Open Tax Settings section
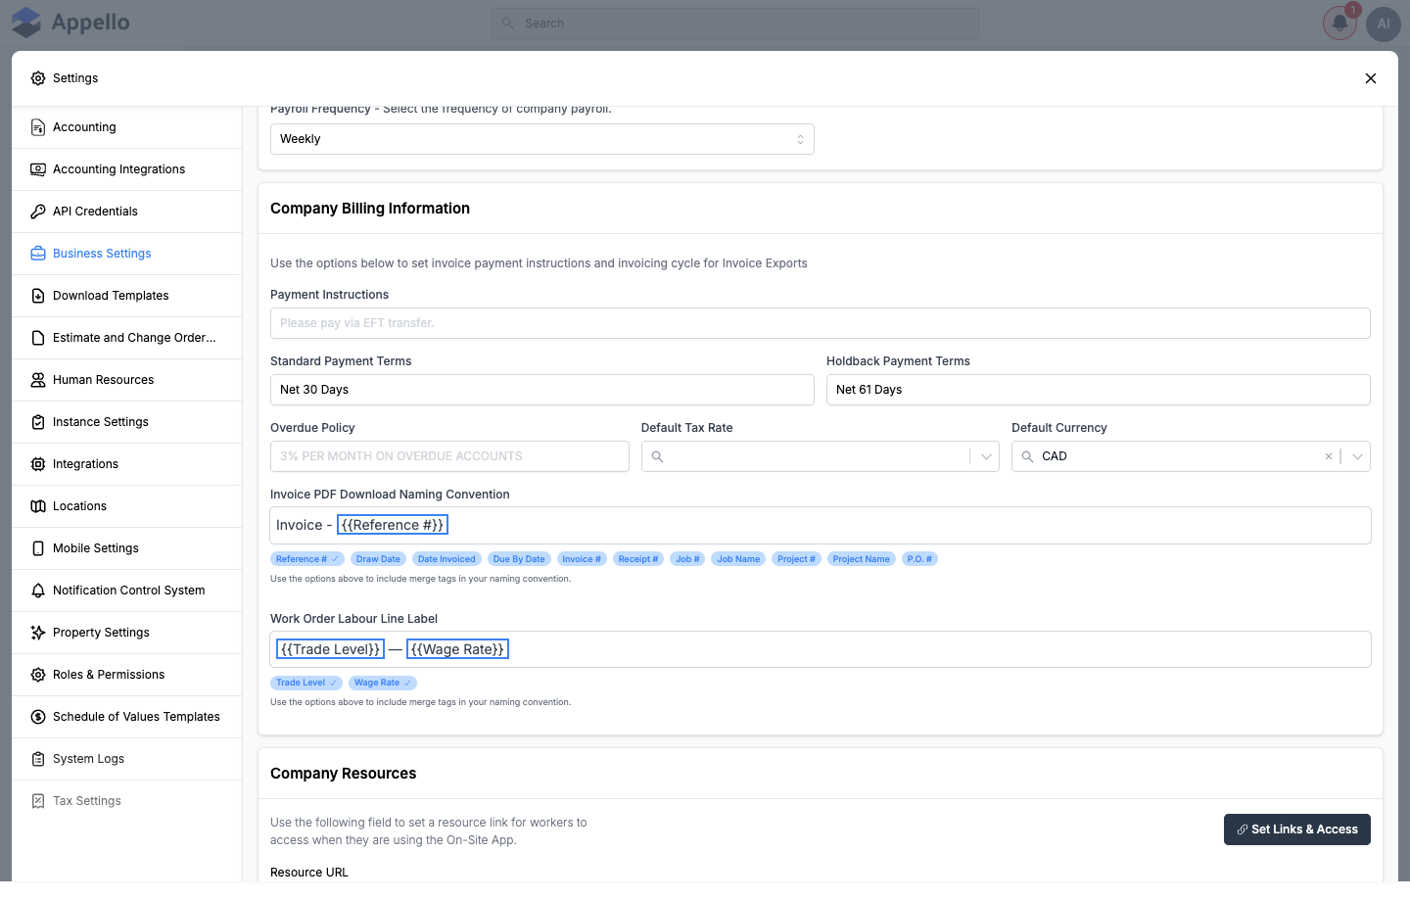1410x899 pixels. click(x=127, y=801)
